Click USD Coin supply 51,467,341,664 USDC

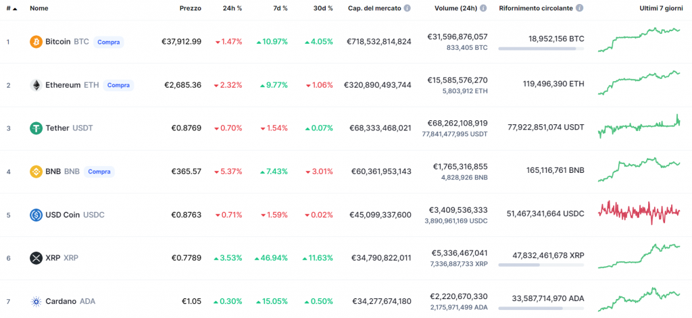pos(545,214)
